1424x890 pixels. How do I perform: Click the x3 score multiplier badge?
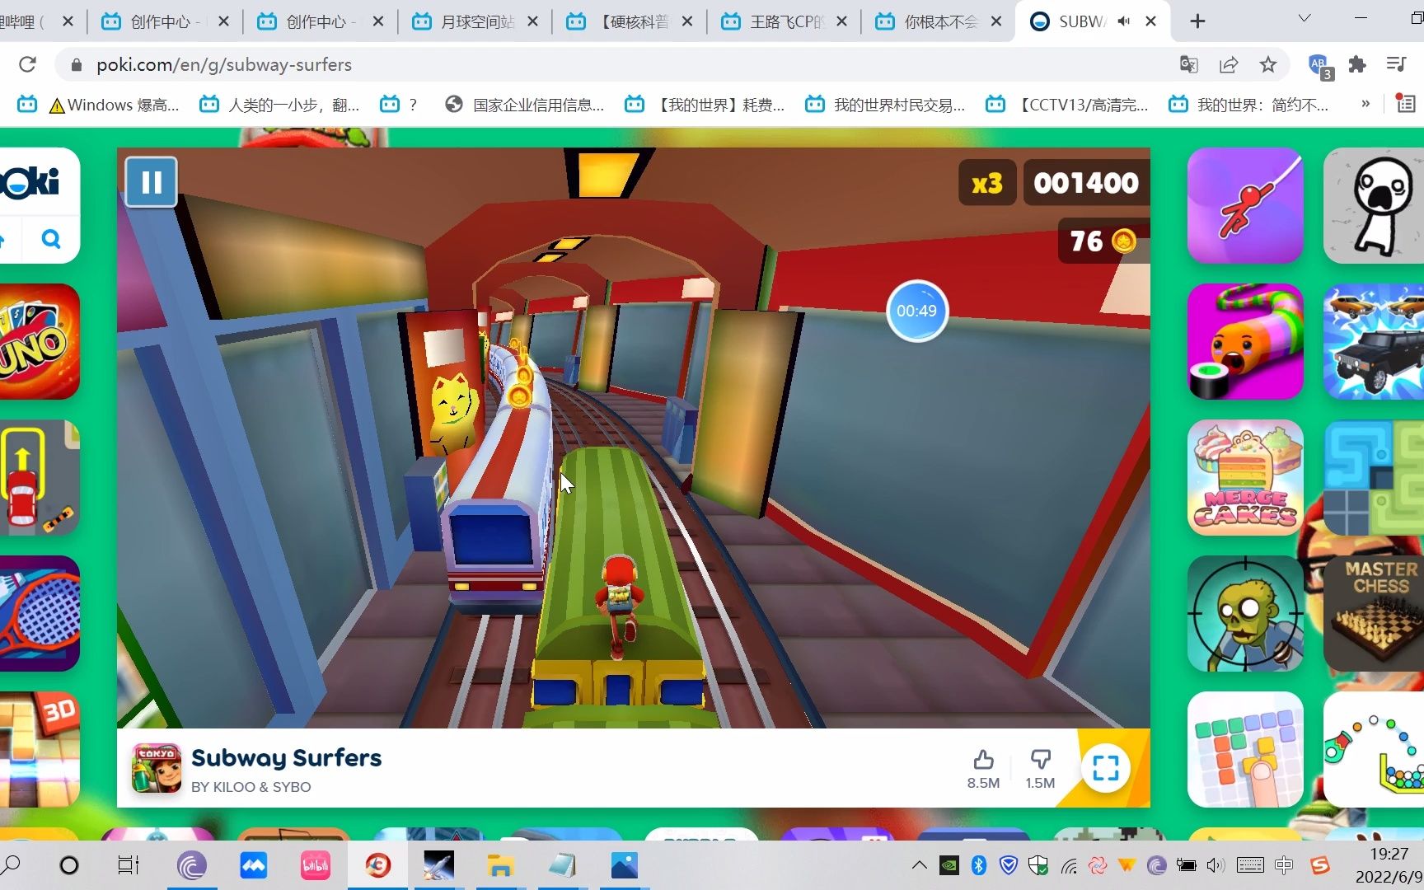(986, 183)
